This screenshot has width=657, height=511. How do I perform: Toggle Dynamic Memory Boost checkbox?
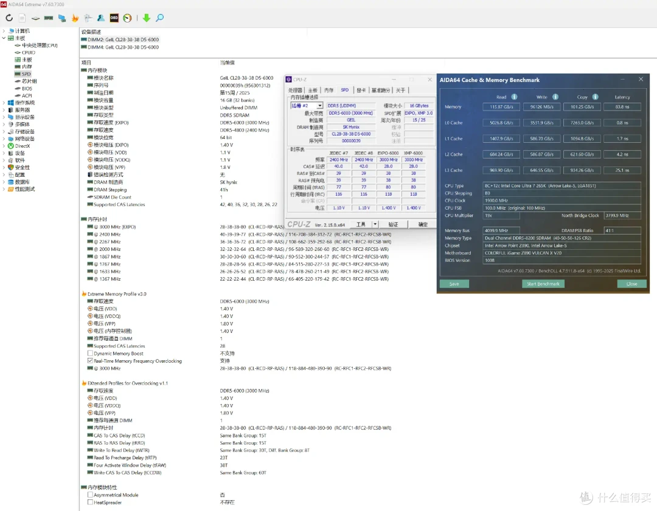coord(90,353)
